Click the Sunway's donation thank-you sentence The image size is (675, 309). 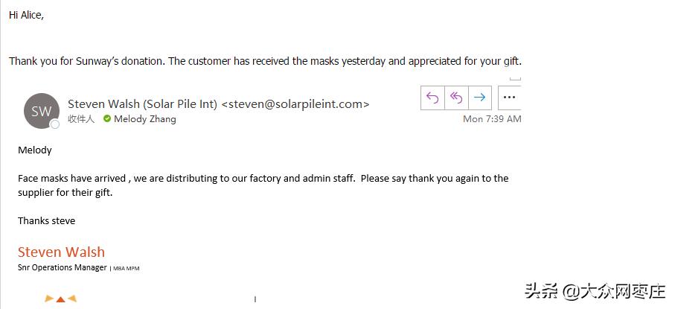click(x=265, y=61)
